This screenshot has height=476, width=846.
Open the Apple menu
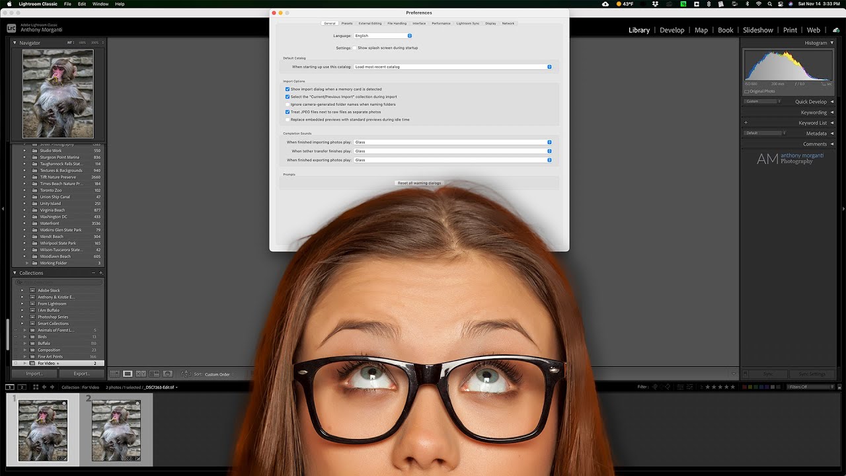tap(9, 4)
